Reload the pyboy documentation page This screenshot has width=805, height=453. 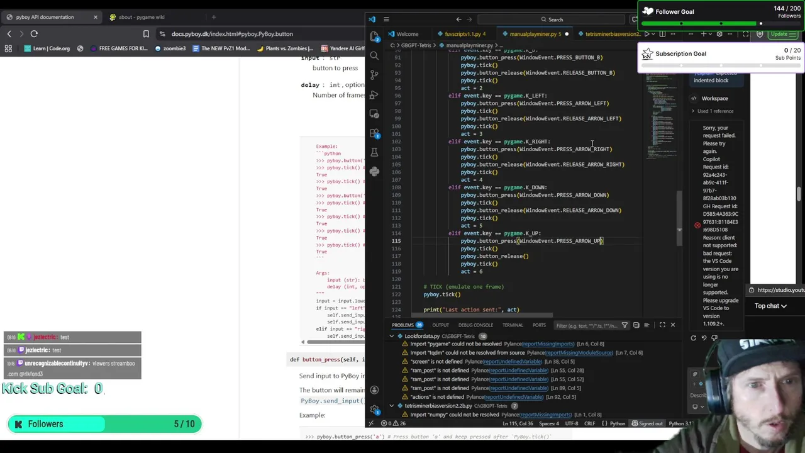click(34, 34)
